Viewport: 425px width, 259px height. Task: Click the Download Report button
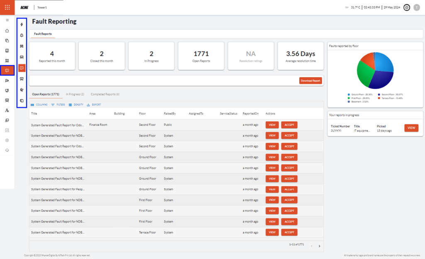pos(310,81)
